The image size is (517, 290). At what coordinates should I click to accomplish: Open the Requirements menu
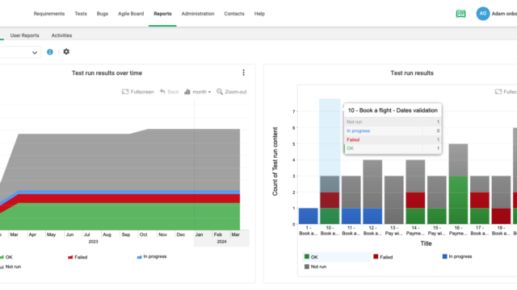[48, 14]
